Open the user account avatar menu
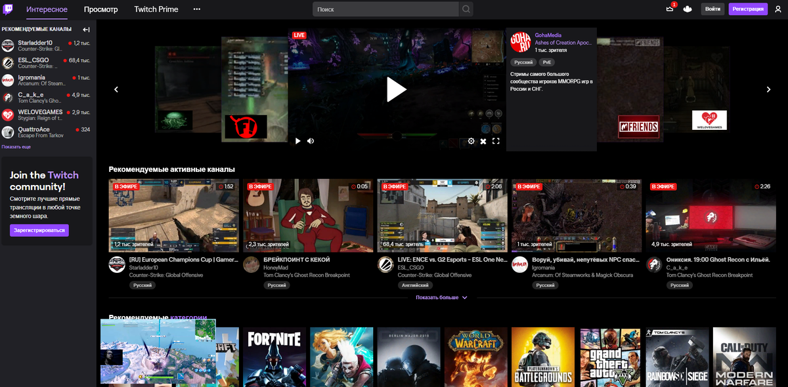The width and height of the screenshot is (788, 387). coord(778,9)
